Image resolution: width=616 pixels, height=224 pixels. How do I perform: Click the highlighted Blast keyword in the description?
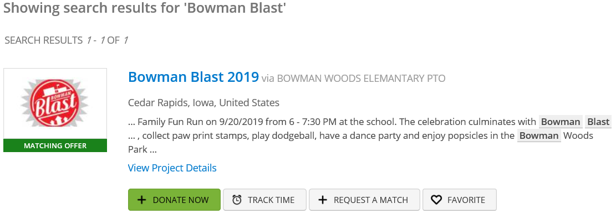(x=598, y=122)
